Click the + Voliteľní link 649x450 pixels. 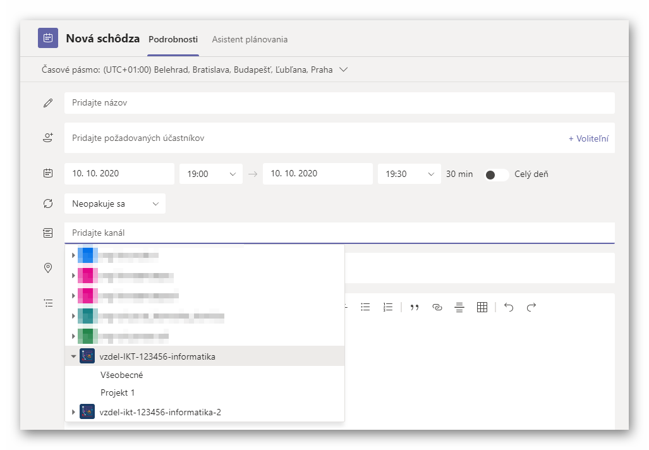pos(588,138)
